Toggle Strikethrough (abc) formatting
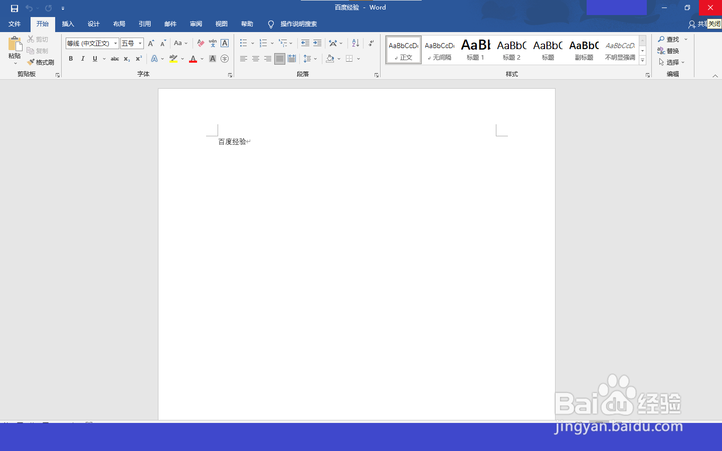Screen dimensions: 722x451 pyautogui.click(x=115, y=59)
